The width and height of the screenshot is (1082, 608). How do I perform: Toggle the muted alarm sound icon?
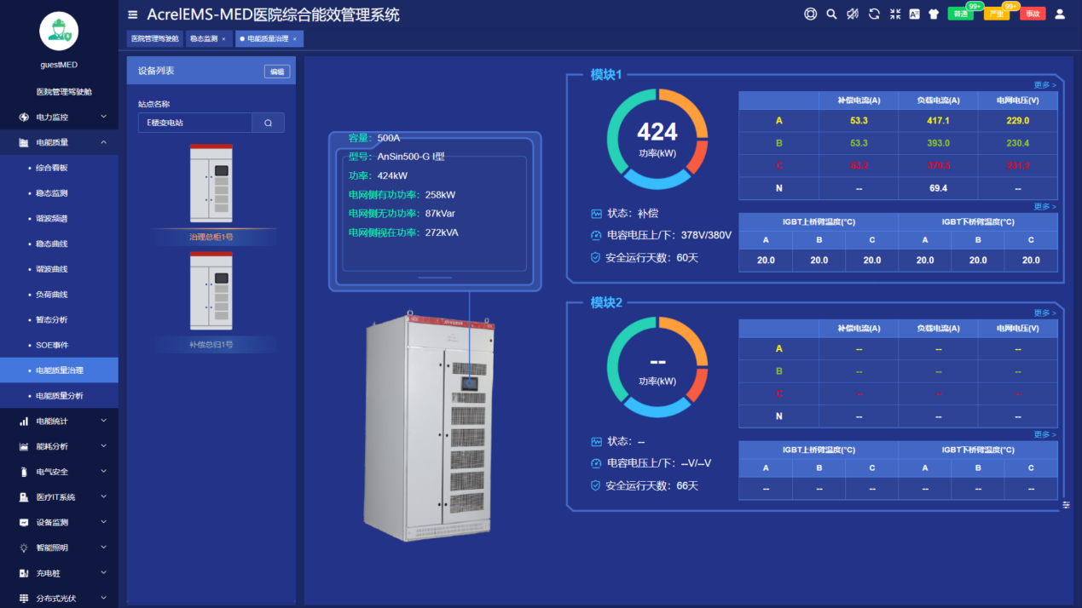[853, 14]
